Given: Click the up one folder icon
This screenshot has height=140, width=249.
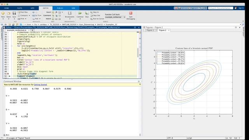Looking at the screenshot, I should 9,24.
